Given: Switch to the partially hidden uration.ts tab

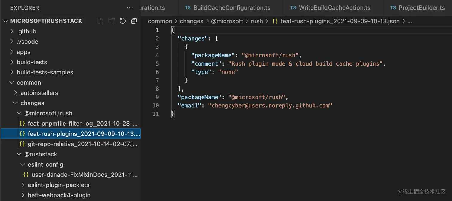Looking at the screenshot, I should point(159,8).
